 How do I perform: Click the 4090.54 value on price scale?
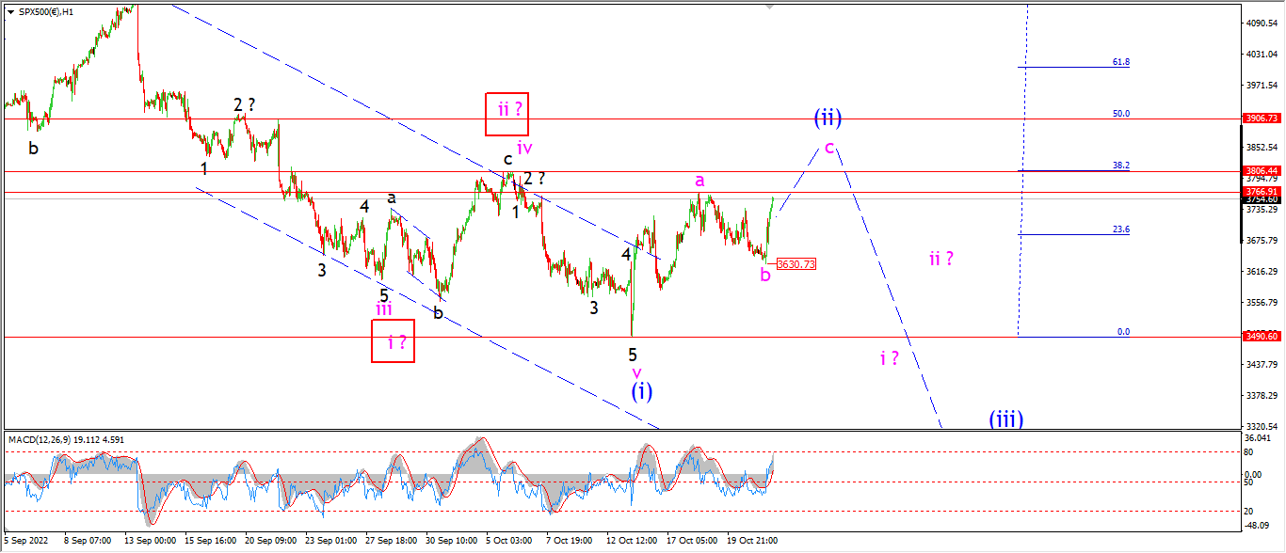pyautogui.click(x=1260, y=23)
